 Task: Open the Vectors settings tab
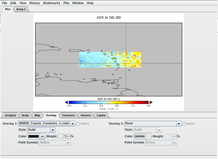(x=86, y=115)
